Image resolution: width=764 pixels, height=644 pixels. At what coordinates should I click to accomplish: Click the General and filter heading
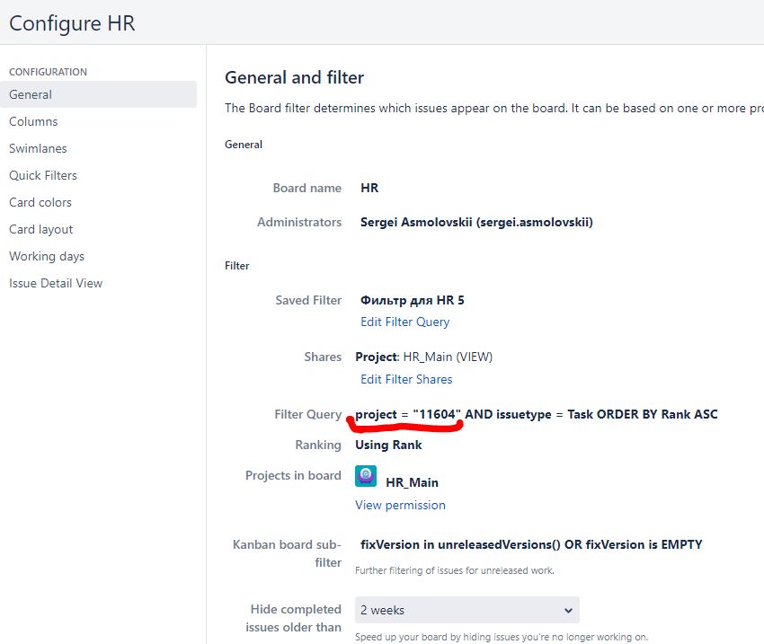coord(294,77)
